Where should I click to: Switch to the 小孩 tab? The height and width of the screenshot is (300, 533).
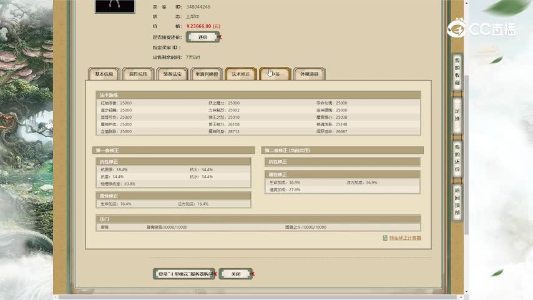pyautogui.click(x=275, y=74)
